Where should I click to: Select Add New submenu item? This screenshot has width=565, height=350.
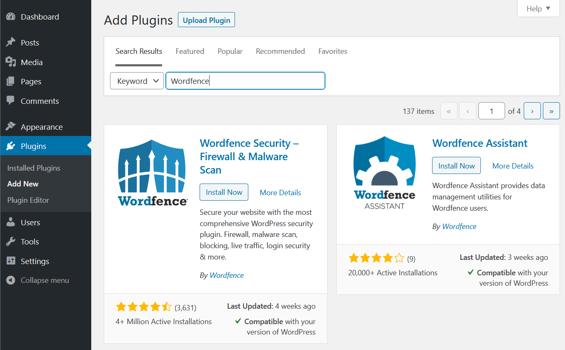coord(23,184)
